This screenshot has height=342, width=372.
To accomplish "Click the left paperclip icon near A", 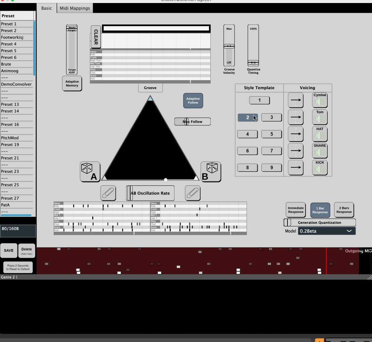I will 108,193.
